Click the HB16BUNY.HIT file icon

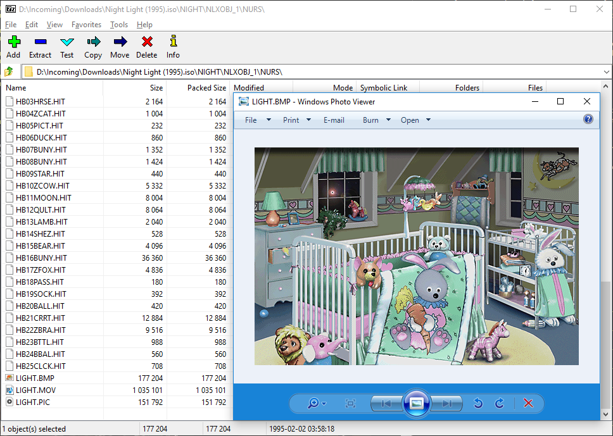click(x=9, y=258)
